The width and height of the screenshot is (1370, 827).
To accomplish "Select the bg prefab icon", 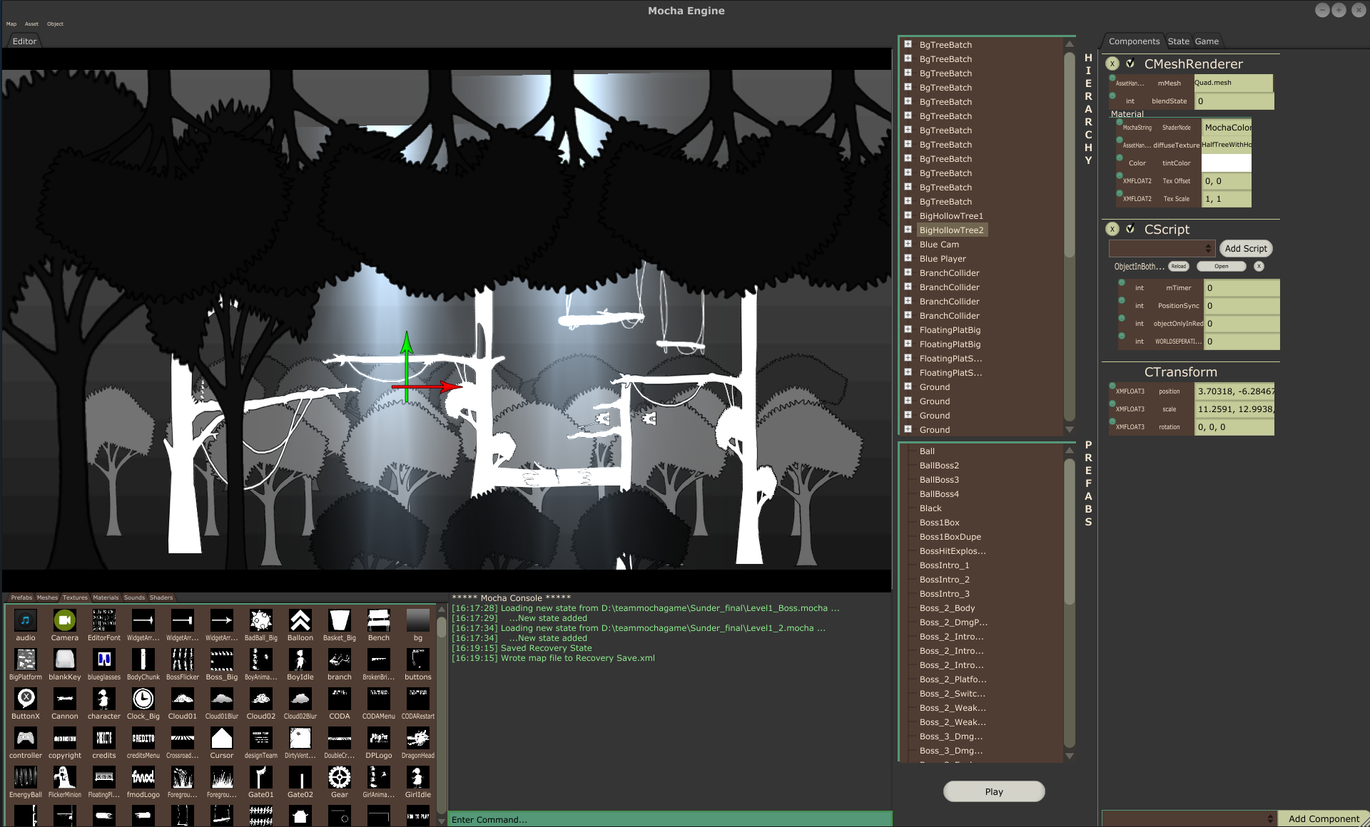I will click(418, 620).
